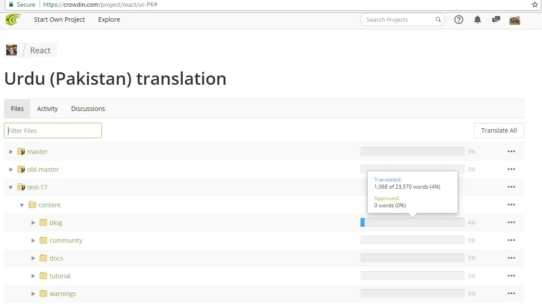
Task: Open Start Own Project menu item
Action: click(60, 20)
